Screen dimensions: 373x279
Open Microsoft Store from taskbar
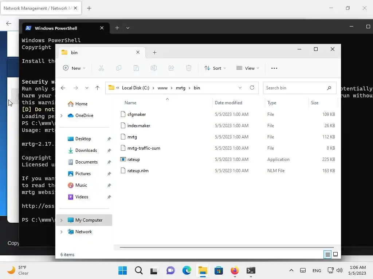219,270
